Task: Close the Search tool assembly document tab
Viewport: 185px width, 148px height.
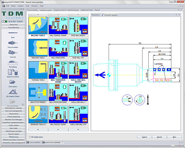Action: tap(62, 142)
